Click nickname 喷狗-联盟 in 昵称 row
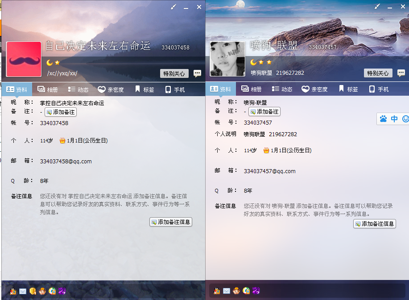The image size is (409, 300). point(256,103)
